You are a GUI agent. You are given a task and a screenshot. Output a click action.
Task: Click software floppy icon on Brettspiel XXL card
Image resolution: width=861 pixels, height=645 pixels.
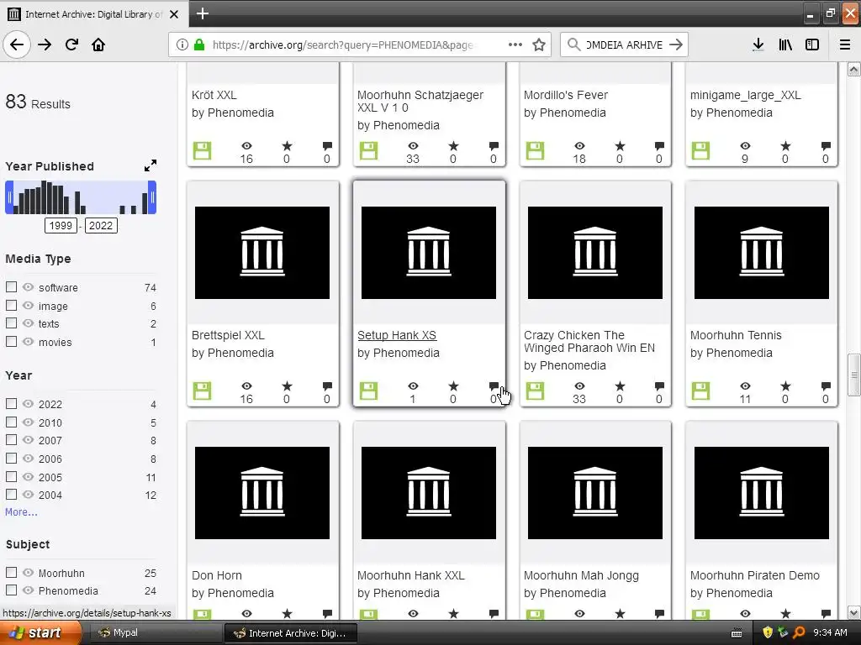202,391
